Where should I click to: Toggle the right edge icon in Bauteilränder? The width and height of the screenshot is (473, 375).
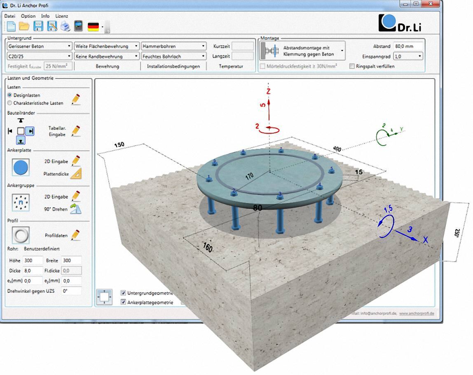[x=30, y=131]
